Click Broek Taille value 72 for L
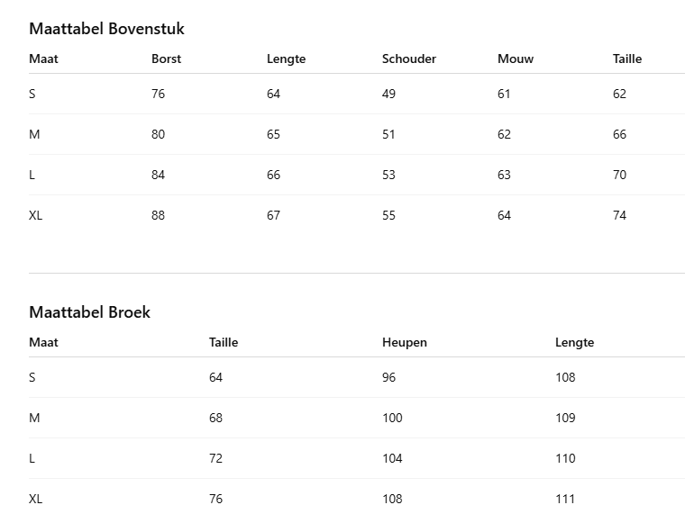685x532 pixels. point(215,458)
